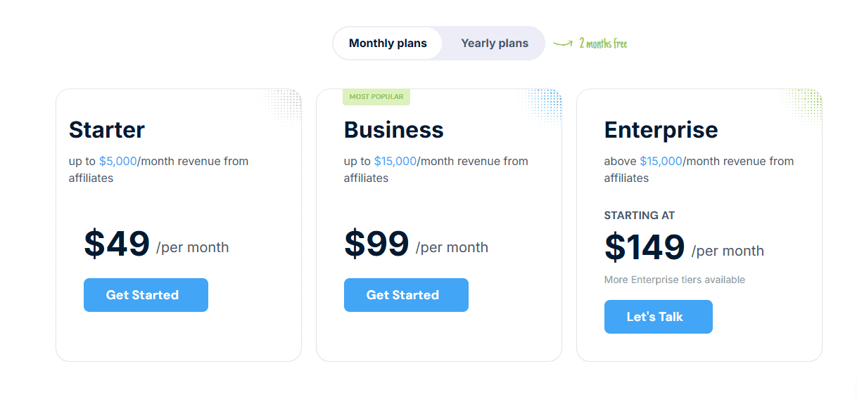Viewport: 857px width, 406px height.
Task: Click the green dotted corner on Enterprise card
Action: point(804,107)
